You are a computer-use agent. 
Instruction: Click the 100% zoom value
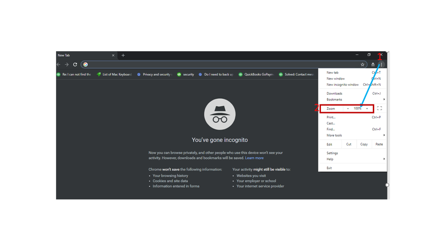click(357, 109)
